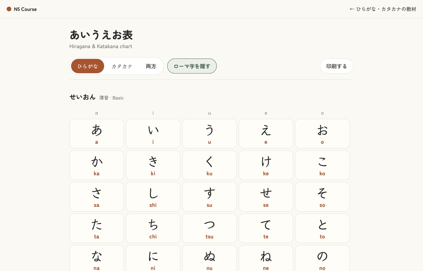
Task: Pick the の (no) card
Action: [x=322, y=258]
